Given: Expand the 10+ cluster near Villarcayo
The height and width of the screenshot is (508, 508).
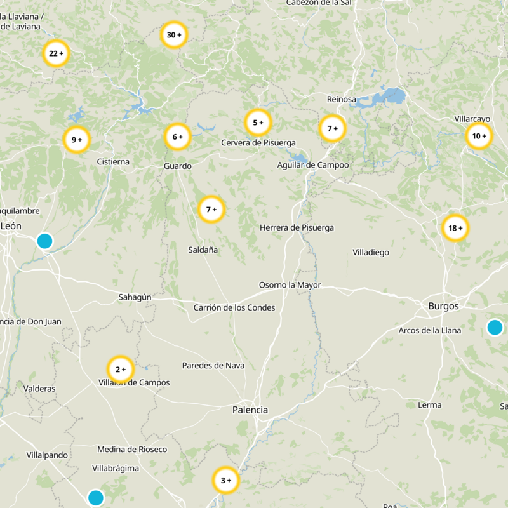Looking at the screenshot, I should point(479,136).
